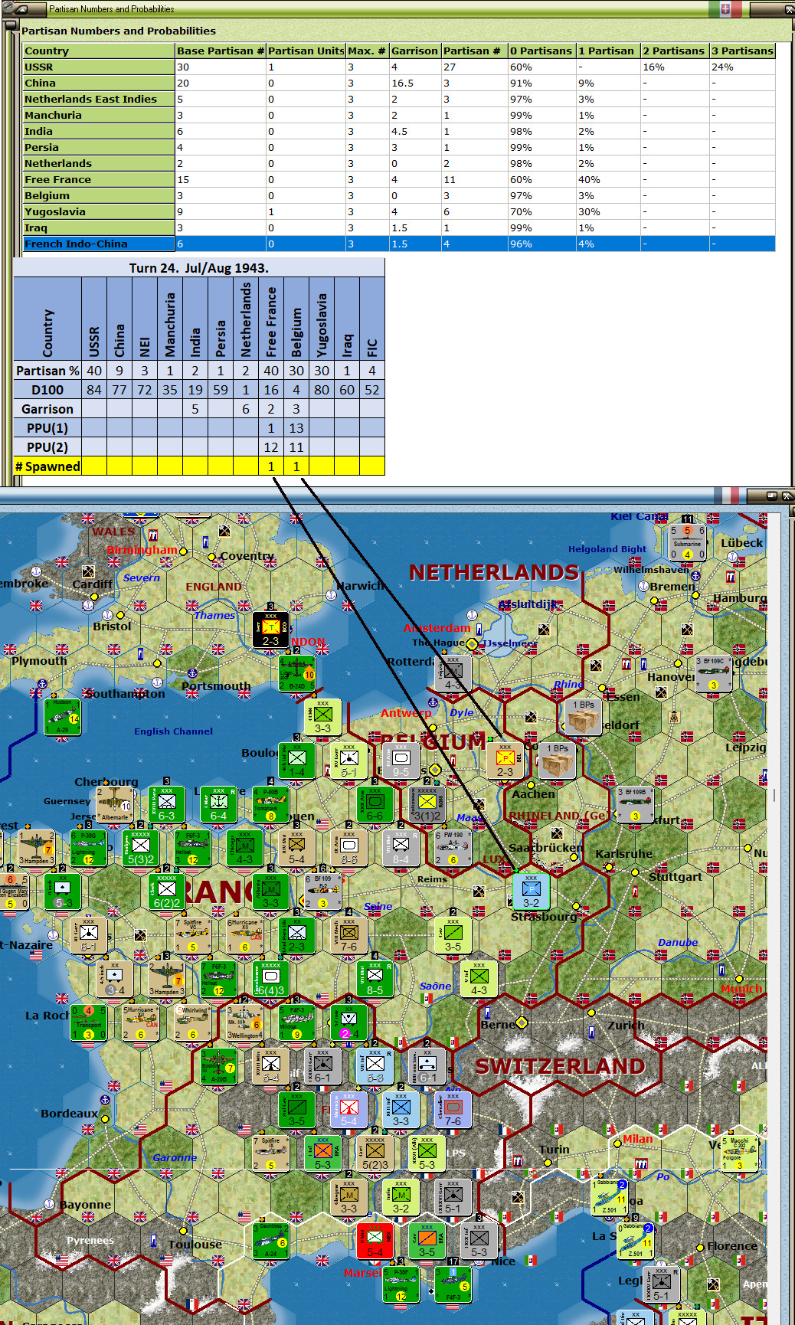Viewport: 795px width, 1325px height.
Task: Select the Free France row
Action: (x=398, y=179)
